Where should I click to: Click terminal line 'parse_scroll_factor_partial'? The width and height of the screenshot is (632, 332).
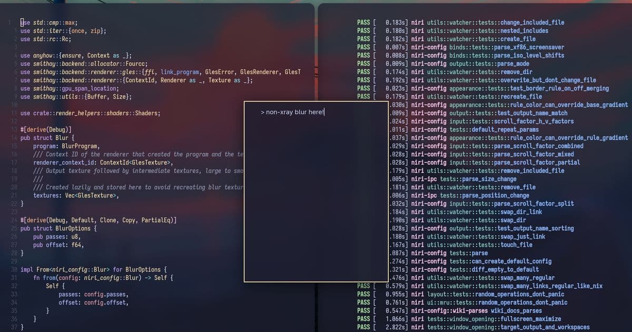click(x=537, y=163)
